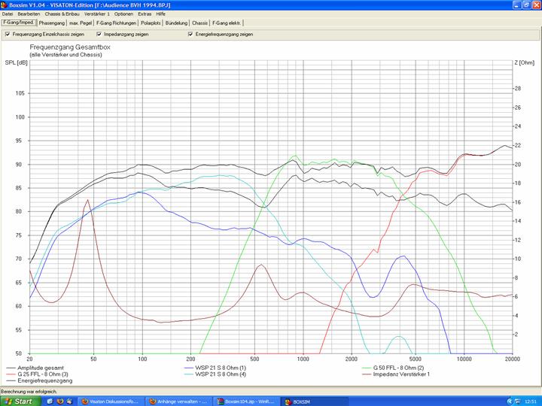Click the system tray clock

point(531,401)
